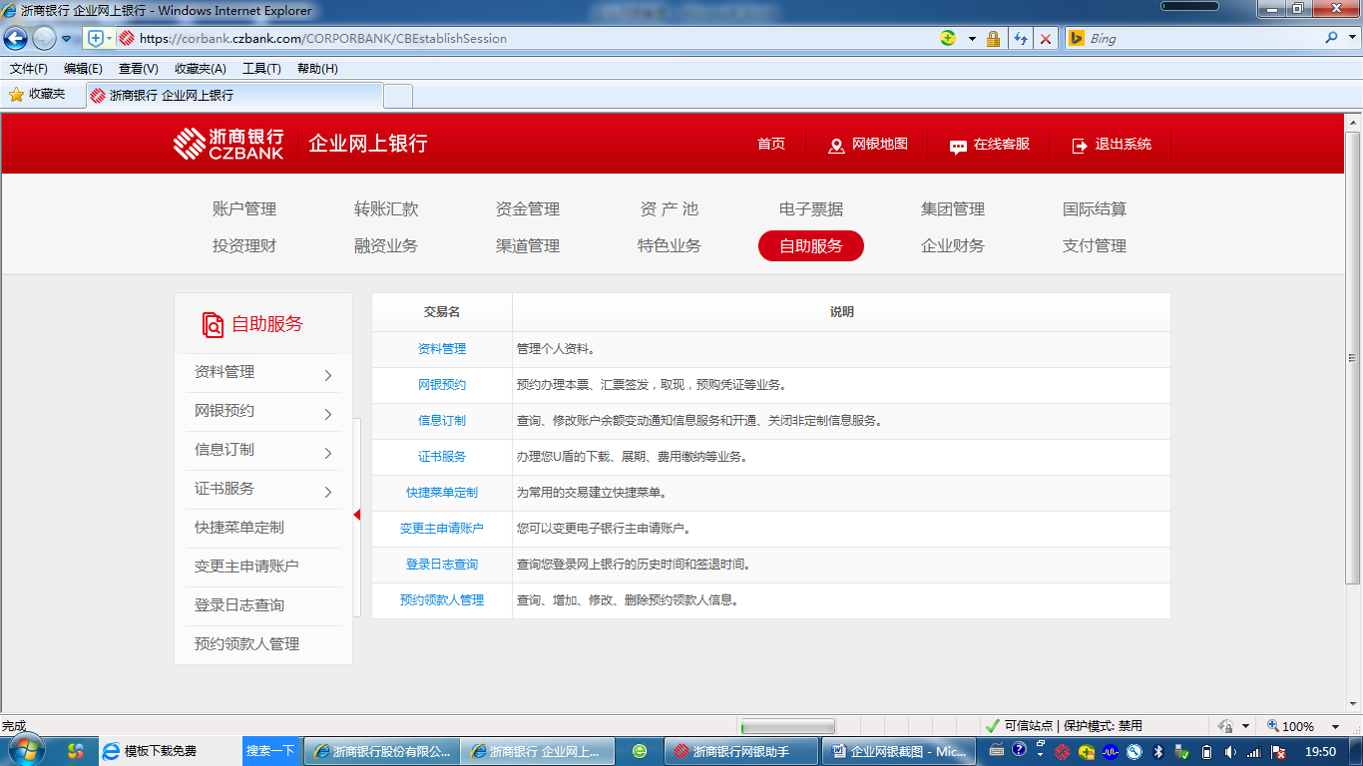
Task: Open the 文件(F) menu
Action: coord(29,69)
